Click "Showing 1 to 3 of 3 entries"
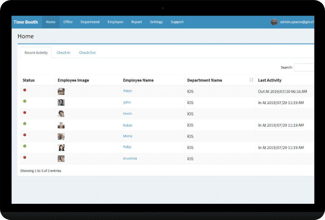The height and width of the screenshot is (220, 325). coord(41,171)
